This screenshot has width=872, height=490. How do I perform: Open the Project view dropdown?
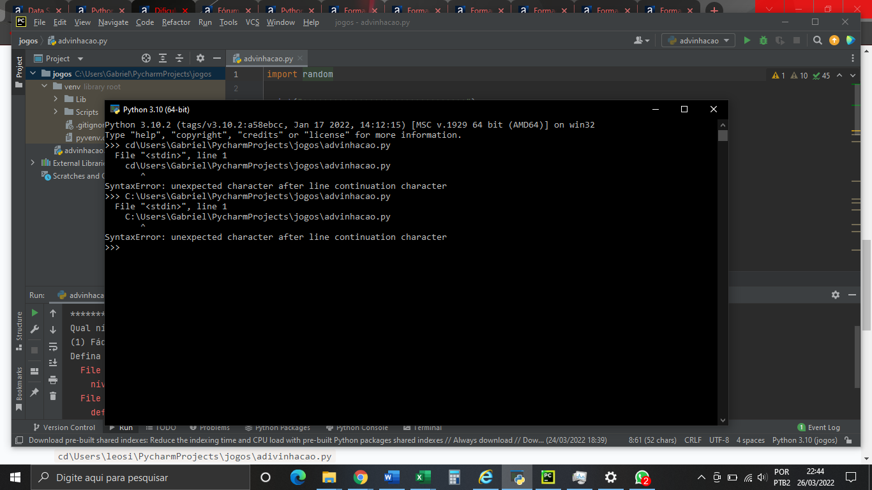click(x=59, y=58)
